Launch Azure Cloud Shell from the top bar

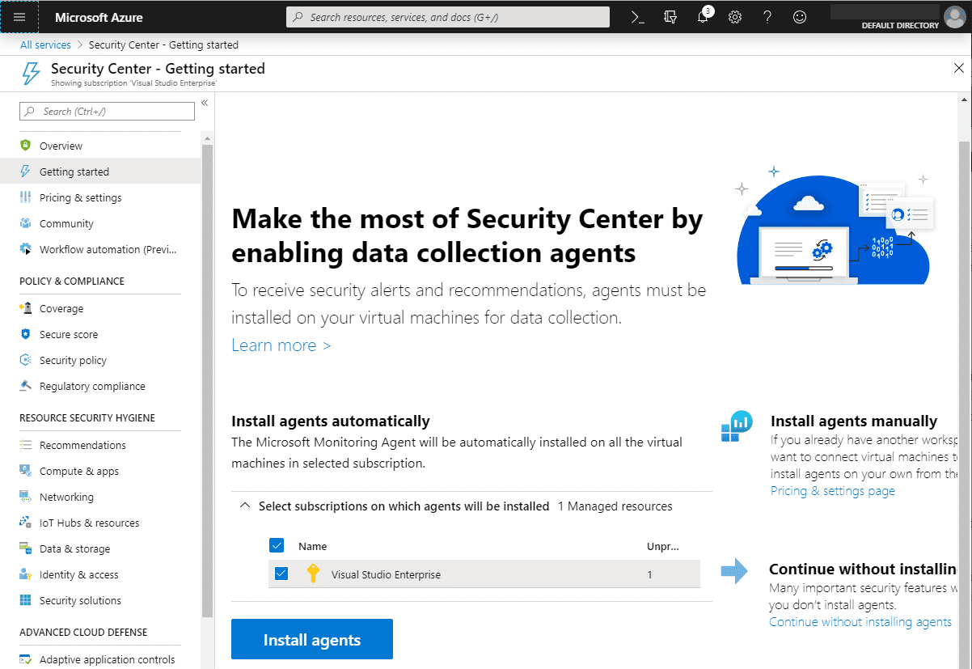click(637, 16)
